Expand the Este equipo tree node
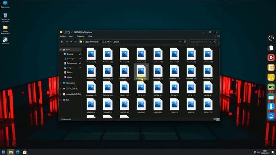Viewport: 276px width, 155px height. [61, 83]
